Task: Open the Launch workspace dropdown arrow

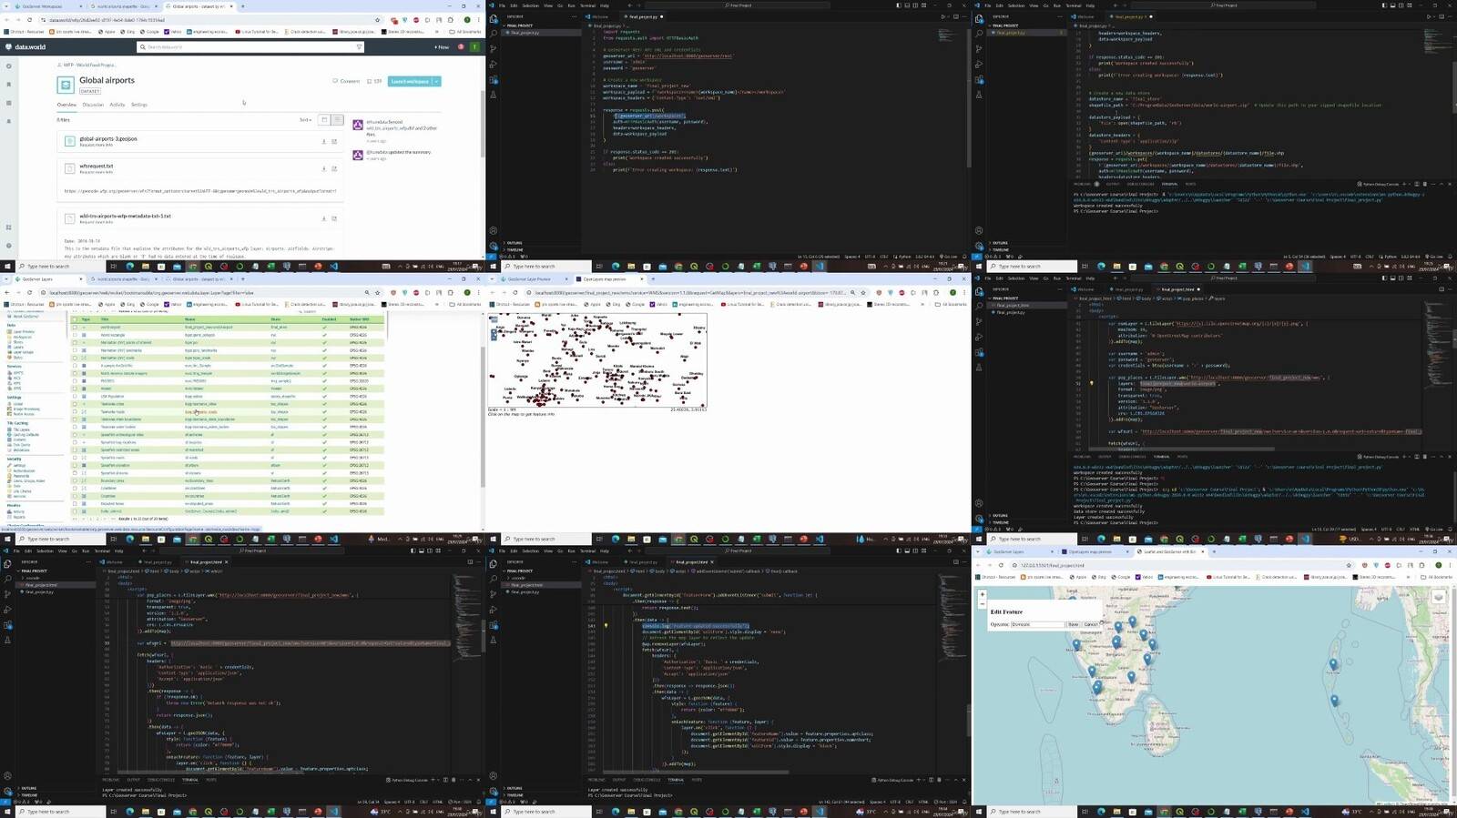Action: tap(437, 81)
